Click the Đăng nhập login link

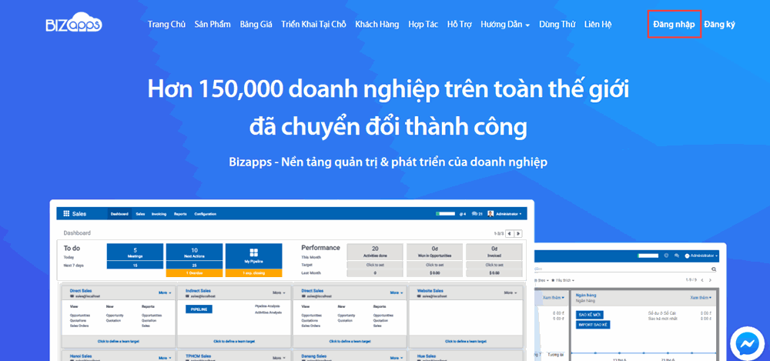point(674,25)
